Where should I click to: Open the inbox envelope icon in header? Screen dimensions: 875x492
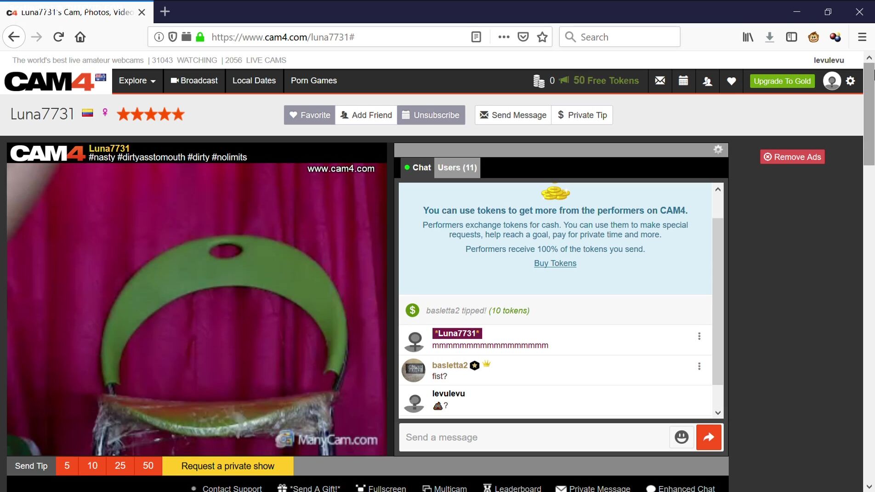tap(660, 81)
